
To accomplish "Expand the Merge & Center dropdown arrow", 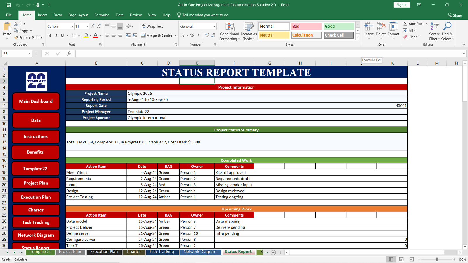I will tap(175, 35).
